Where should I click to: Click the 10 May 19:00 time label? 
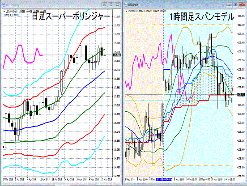pos(230,179)
